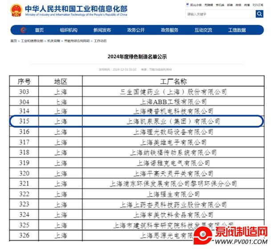Select 上海申美饮料食品有限公司 cell
275x249 pixels.
pyautogui.click(x=173, y=215)
